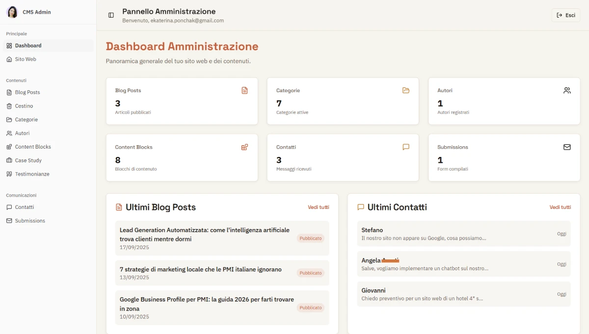Open Stefano's contact message

(464, 233)
